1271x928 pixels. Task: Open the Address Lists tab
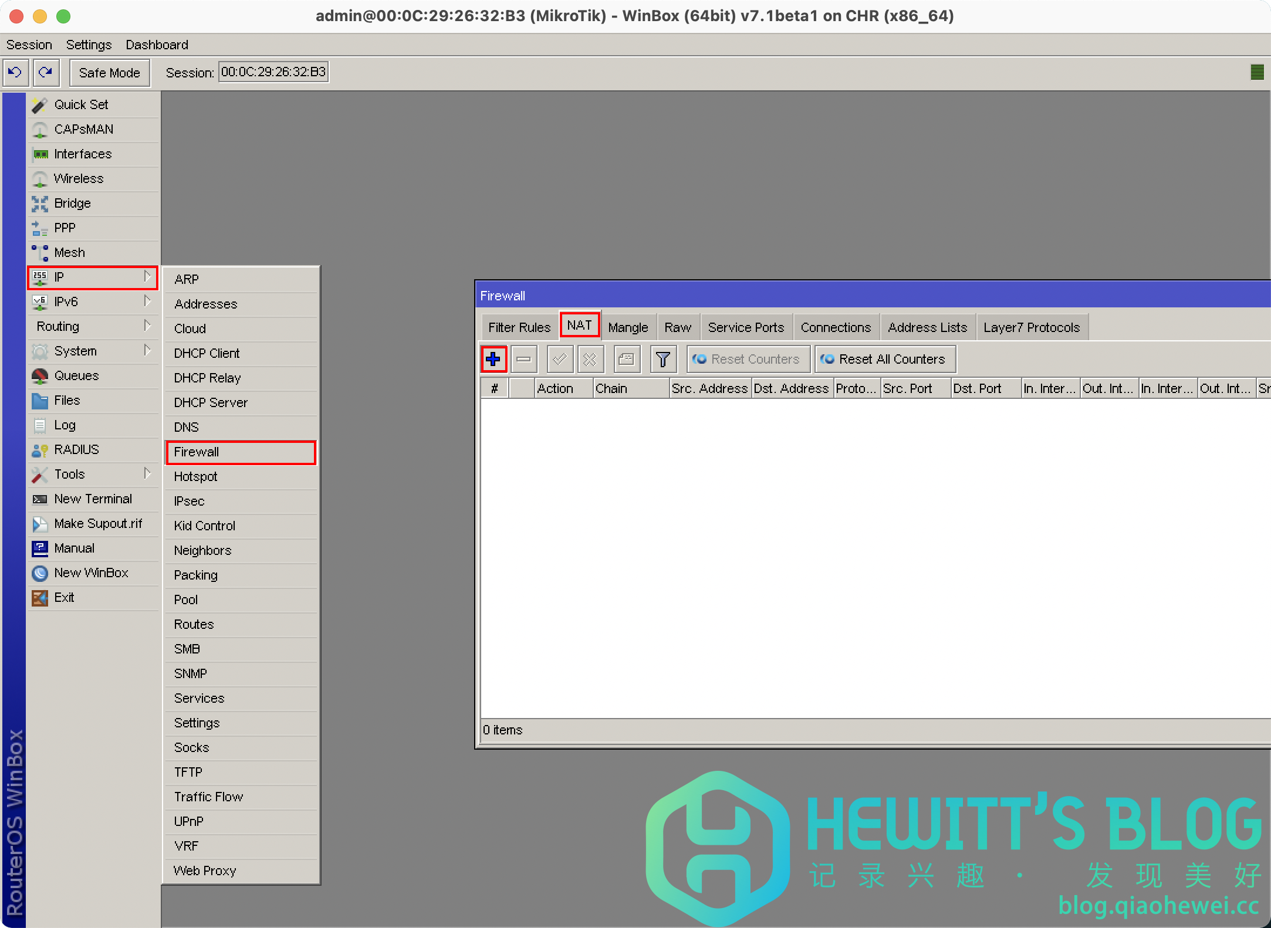coord(927,327)
